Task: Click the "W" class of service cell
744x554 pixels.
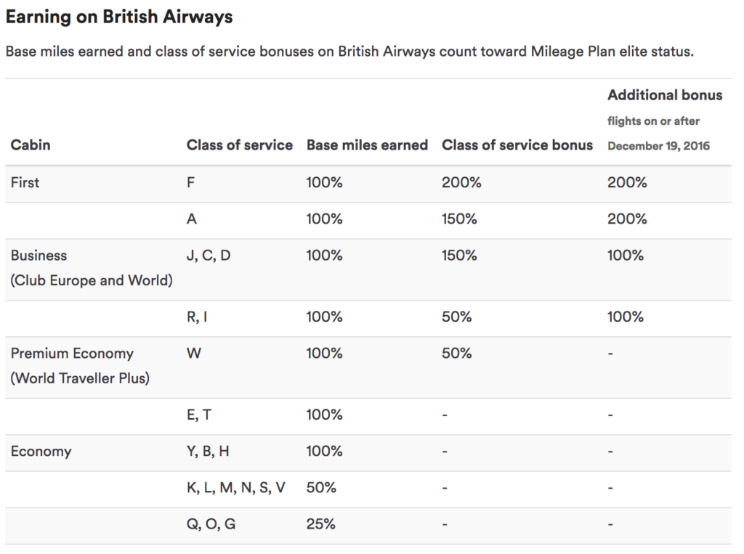Action: tap(193, 354)
